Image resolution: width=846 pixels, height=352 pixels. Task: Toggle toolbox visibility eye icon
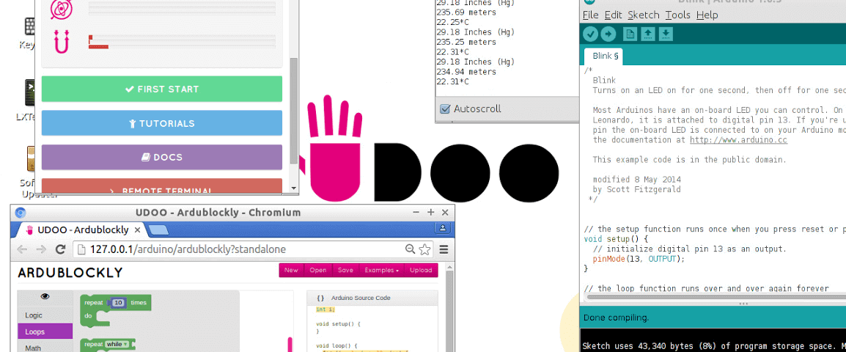[45, 296]
